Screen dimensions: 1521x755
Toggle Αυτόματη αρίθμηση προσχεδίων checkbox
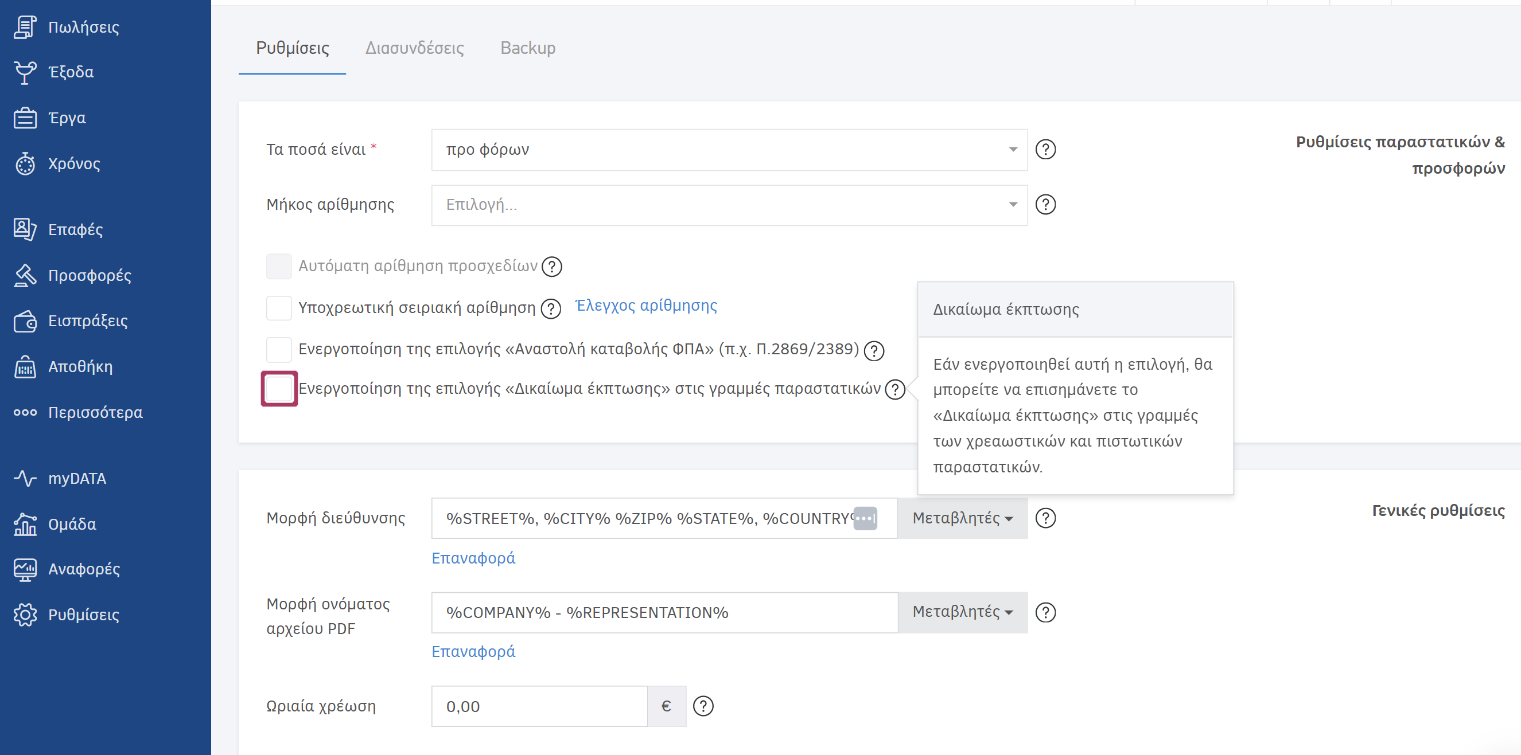pyautogui.click(x=279, y=267)
